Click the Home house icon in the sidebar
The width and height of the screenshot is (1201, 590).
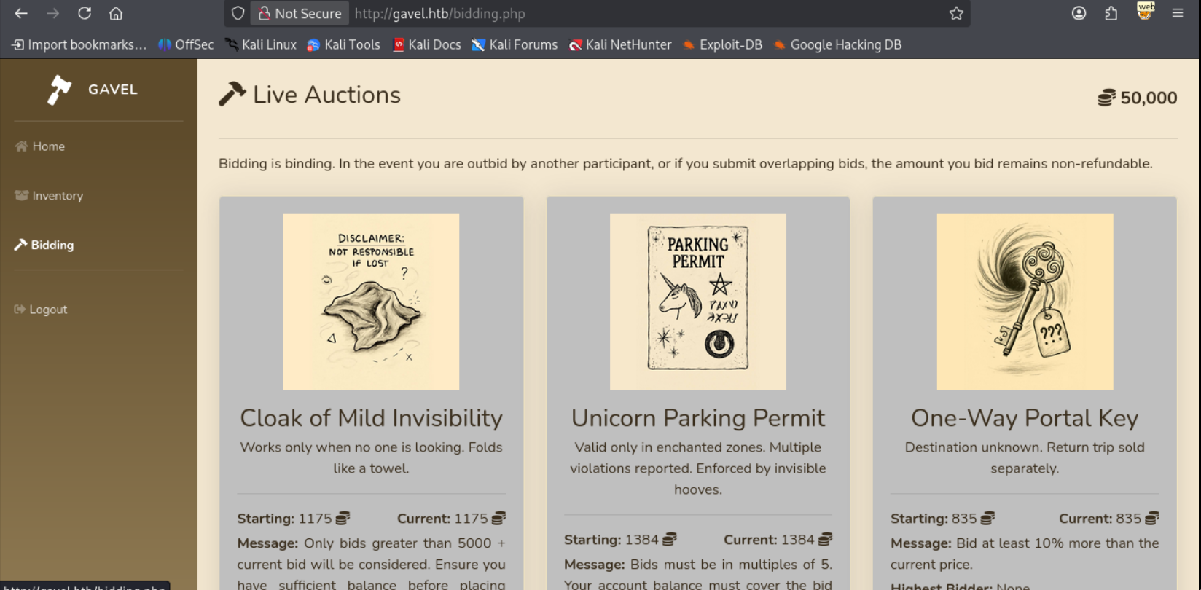[19, 146]
